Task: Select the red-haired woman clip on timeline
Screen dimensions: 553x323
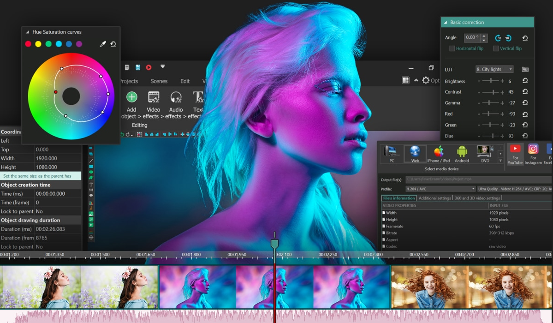Action: (x=471, y=287)
